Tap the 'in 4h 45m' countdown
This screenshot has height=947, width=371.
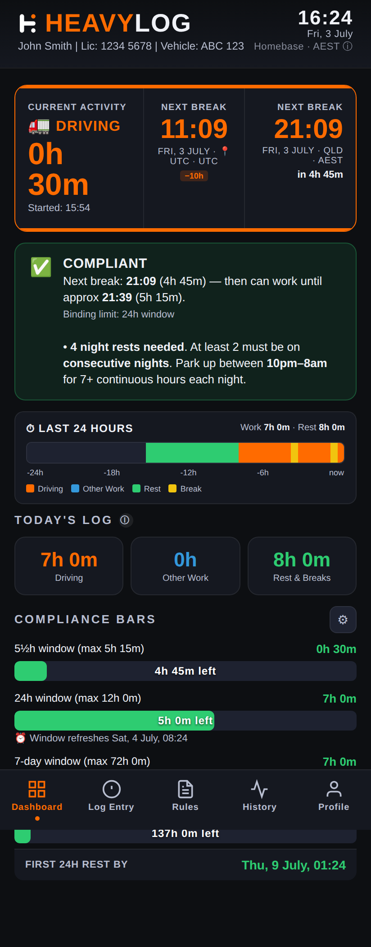[x=320, y=175]
